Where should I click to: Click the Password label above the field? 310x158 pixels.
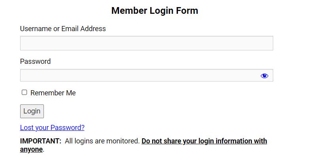tap(35, 61)
